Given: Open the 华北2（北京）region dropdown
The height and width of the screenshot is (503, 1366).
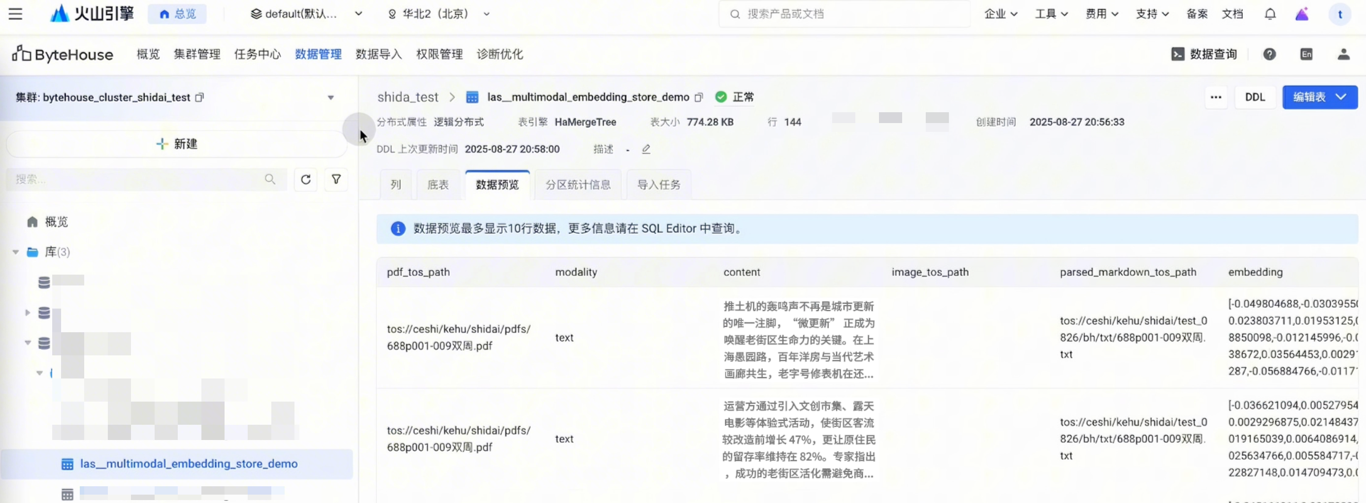Looking at the screenshot, I should pos(439,14).
